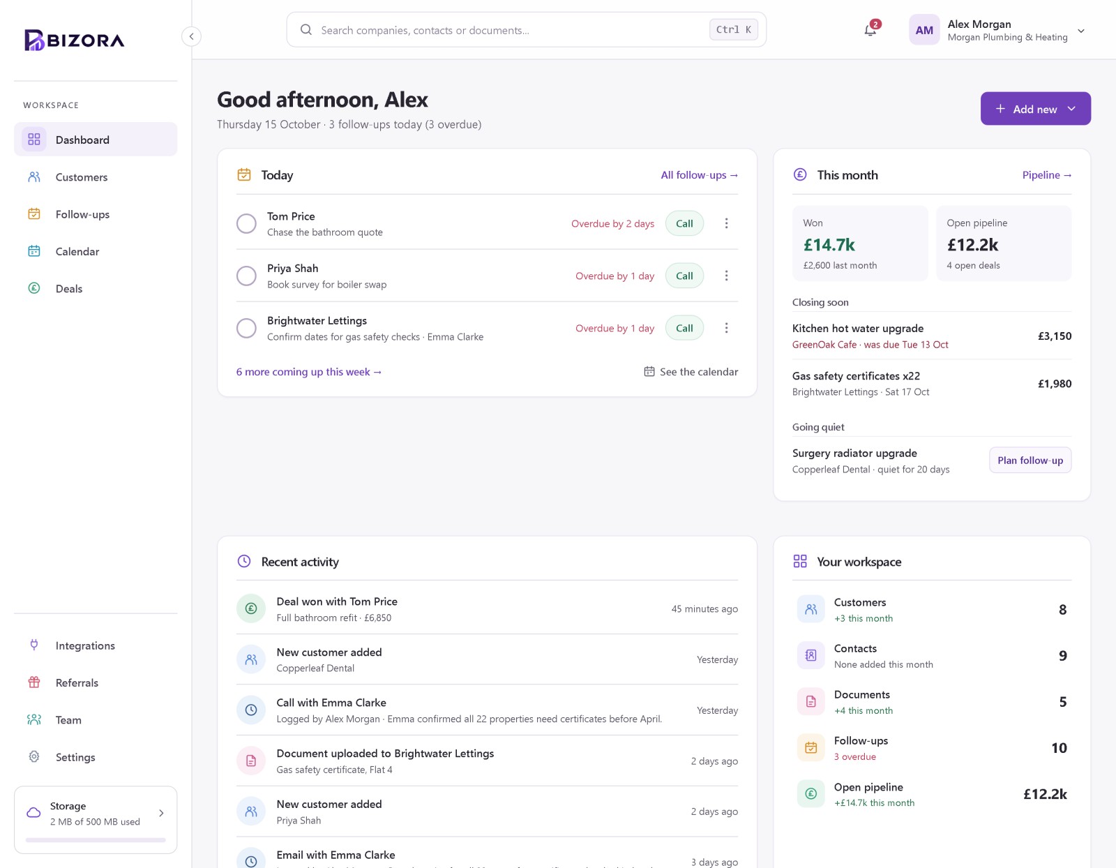
Task: Mark Priya Shah follow-up as done
Action: [246, 276]
